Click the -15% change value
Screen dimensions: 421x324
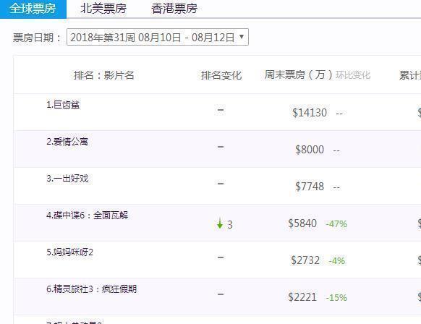point(336,298)
